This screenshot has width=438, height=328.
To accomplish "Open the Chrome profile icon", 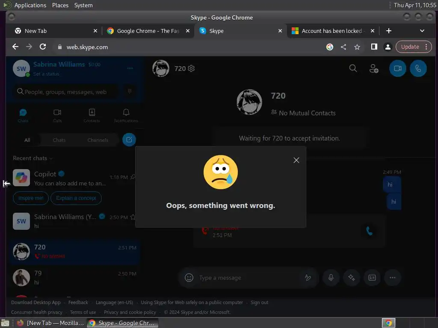I will tap(388, 47).
